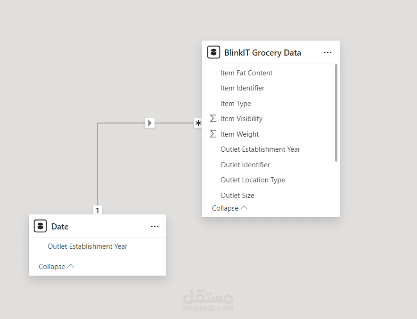Select Outlet Establishment Year in Date table
The height and width of the screenshot is (319, 417).
(x=87, y=246)
